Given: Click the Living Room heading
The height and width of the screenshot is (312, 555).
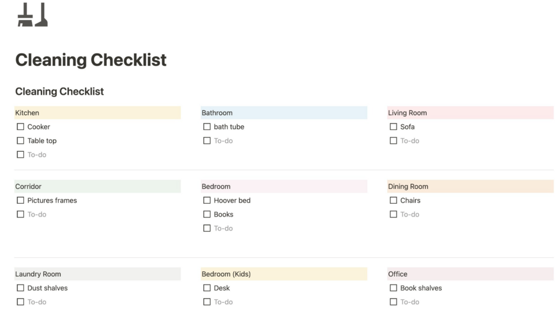Looking at the screenshot, I should pos(408,113).
